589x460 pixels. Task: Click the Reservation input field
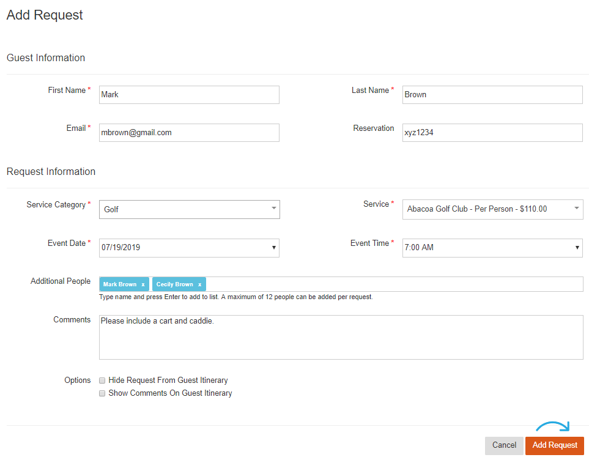(x=492, y=133)
